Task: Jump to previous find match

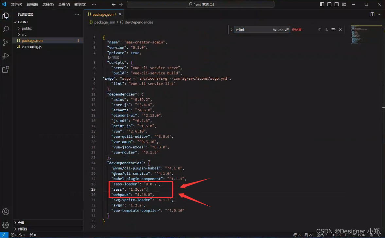Action: coord(320,30)
